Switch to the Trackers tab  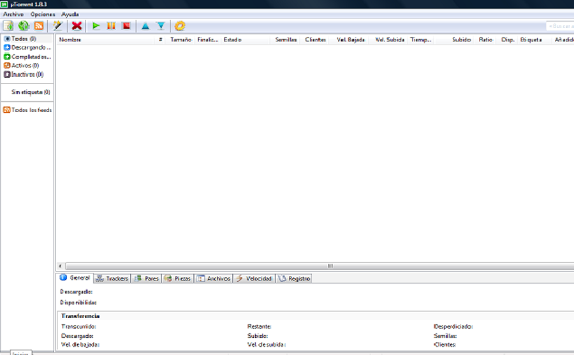tap(112, 279)
